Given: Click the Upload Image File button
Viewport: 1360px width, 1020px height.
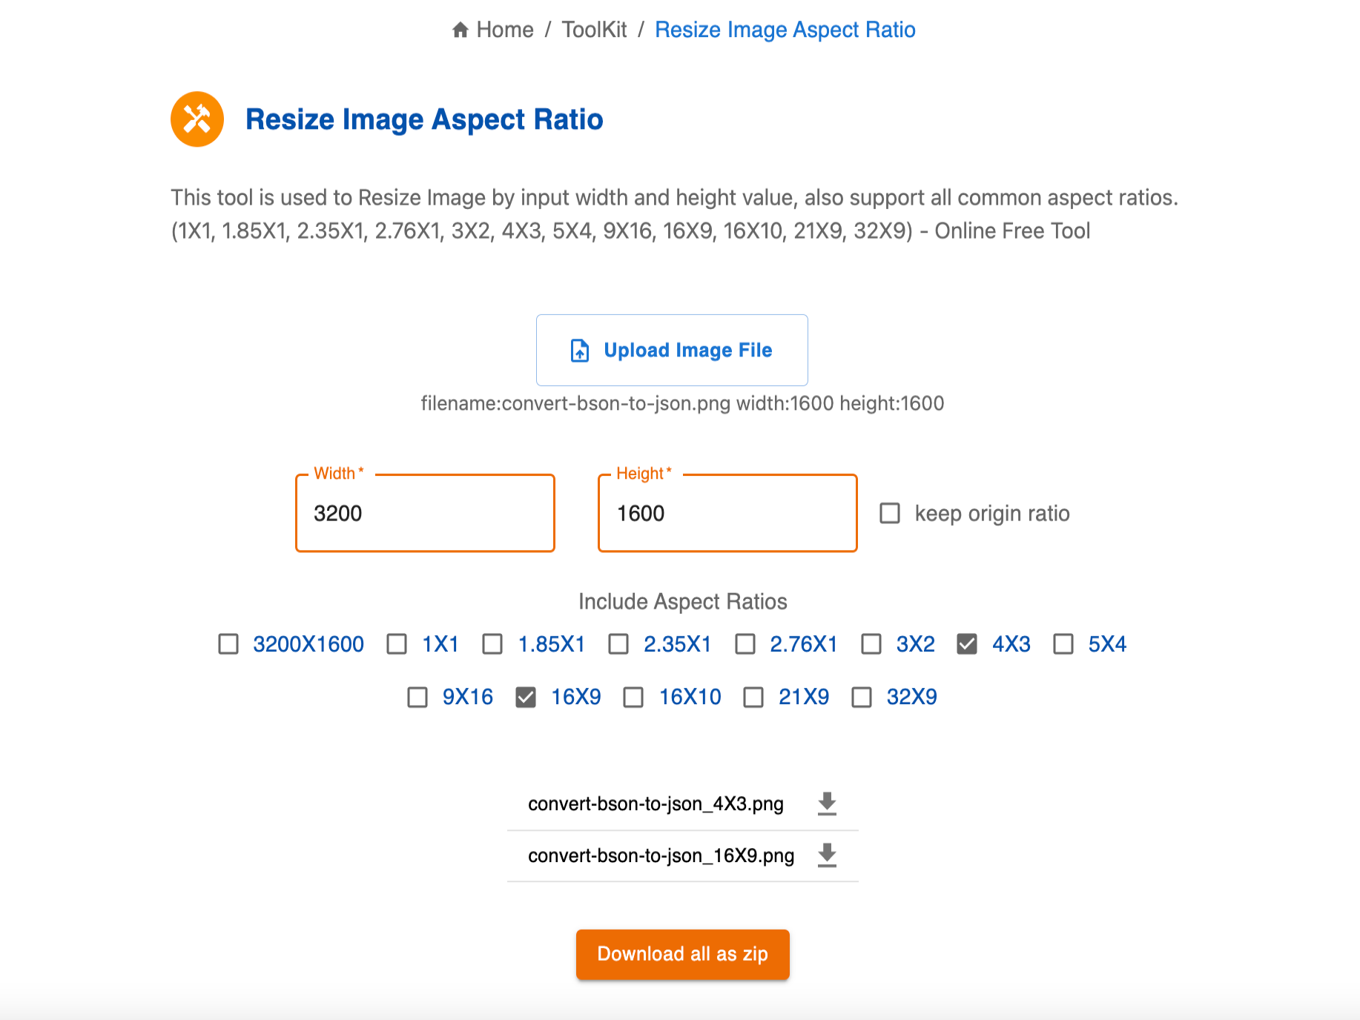Looking at the screenshot, I should (672, 350).
